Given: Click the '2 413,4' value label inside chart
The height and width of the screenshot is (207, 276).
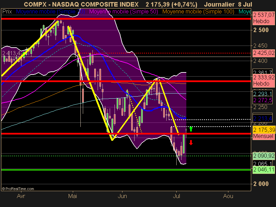Looking at the screenshot, I should click(11, 53).
